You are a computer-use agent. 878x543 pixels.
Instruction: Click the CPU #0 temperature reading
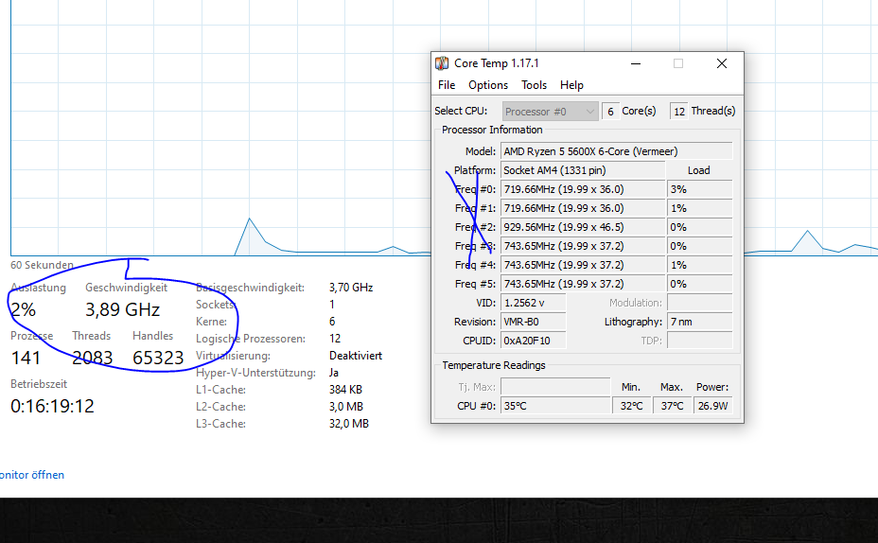coord(555,406)
